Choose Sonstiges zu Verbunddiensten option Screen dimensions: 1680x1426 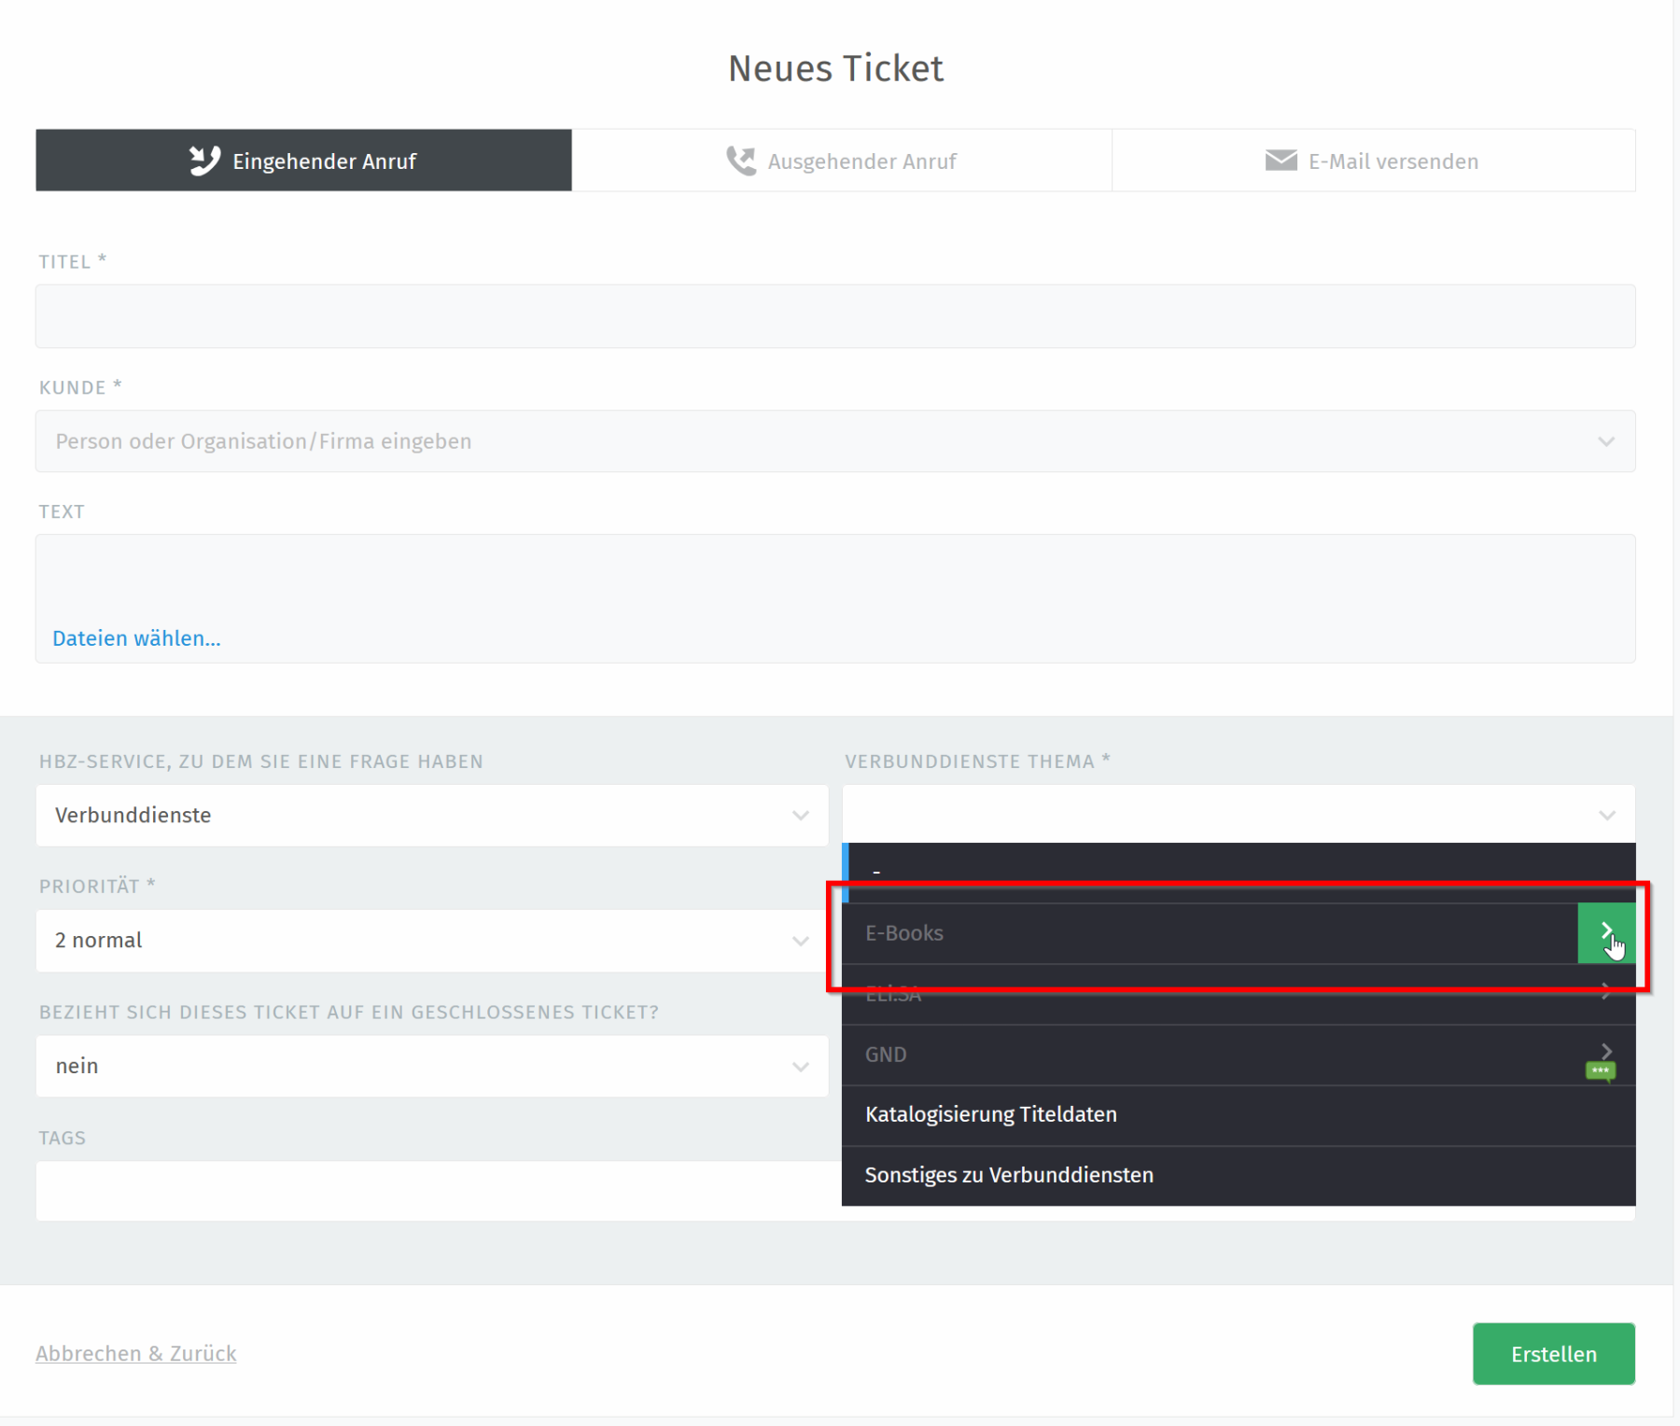1008,1175
